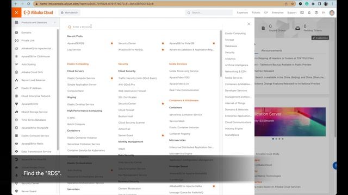Jump to Marketplace category

(232, 135)
